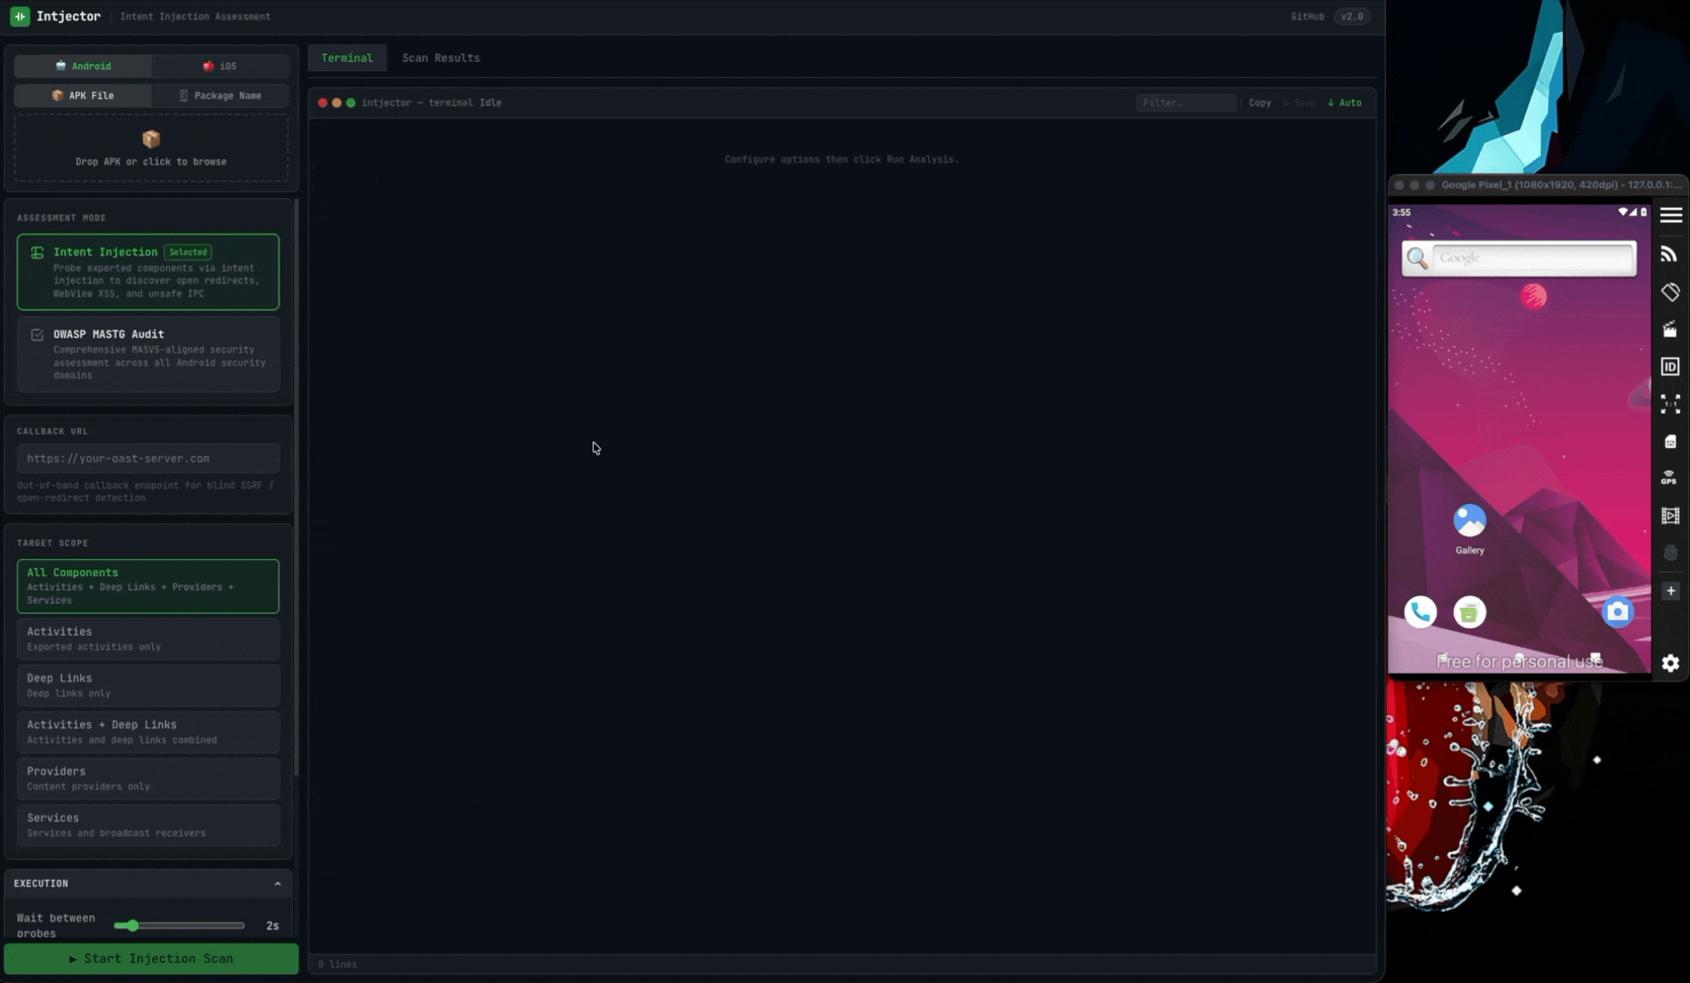The width and height of the screenshot is (1690, 983).
Task: Select Deep Links only target scope
Action: (x=148, y=685)
